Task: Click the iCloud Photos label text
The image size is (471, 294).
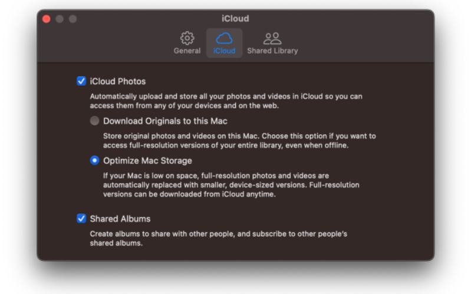Action: point(118,81)
